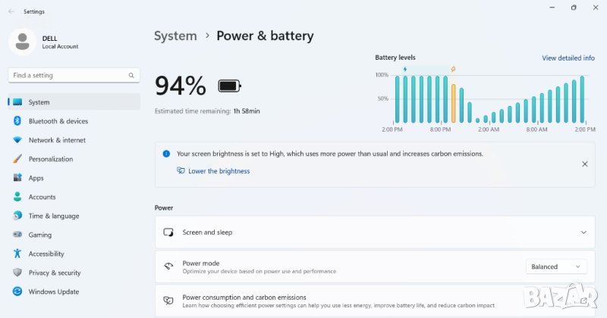The width and height of the screenshot is (607, 318).
Task: Click the Find a setting search field
Action: pos(68,76)
